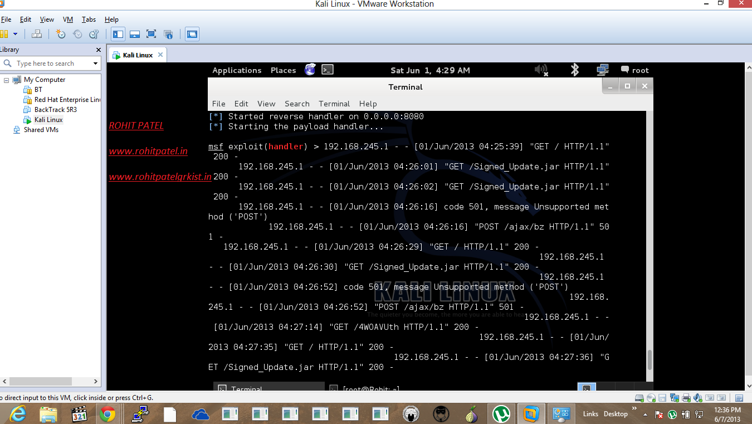Toggle the Show Library panel icon

[x=118, y=34]
